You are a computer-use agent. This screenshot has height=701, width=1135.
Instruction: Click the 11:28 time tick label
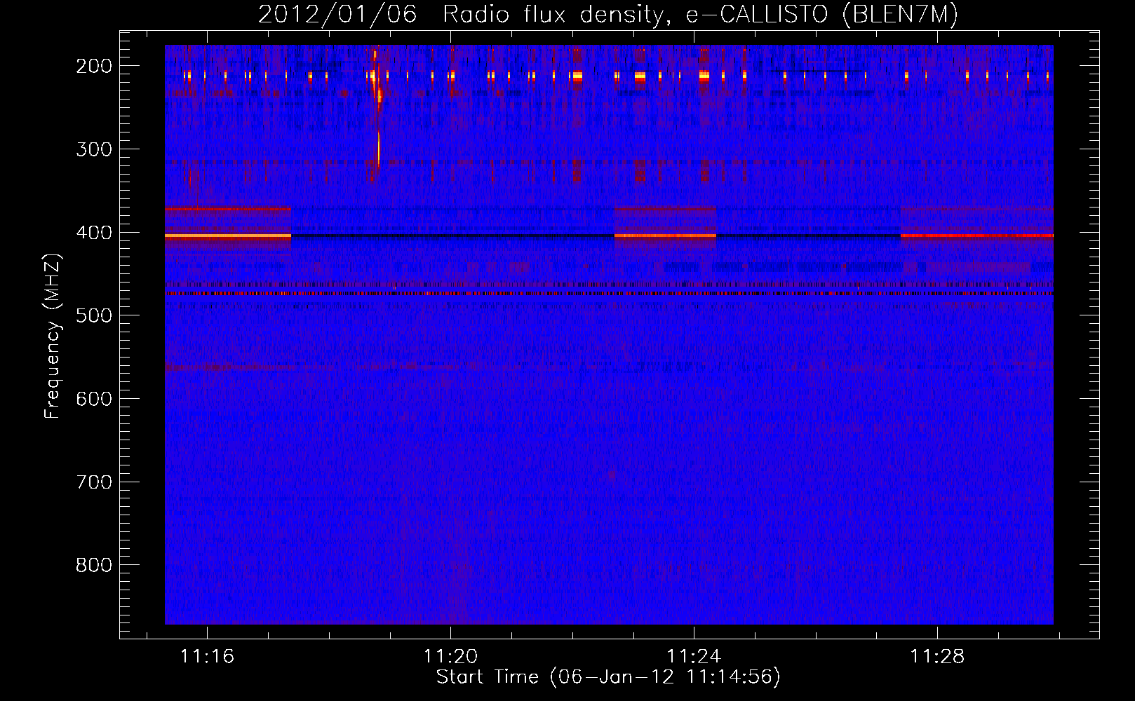(x=937, y=657)
